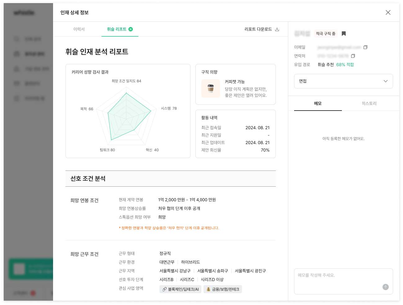Screen dimensions: 403x305
Task: Click the 금융/보험/핀테크 tag
Action: [223, 289]
